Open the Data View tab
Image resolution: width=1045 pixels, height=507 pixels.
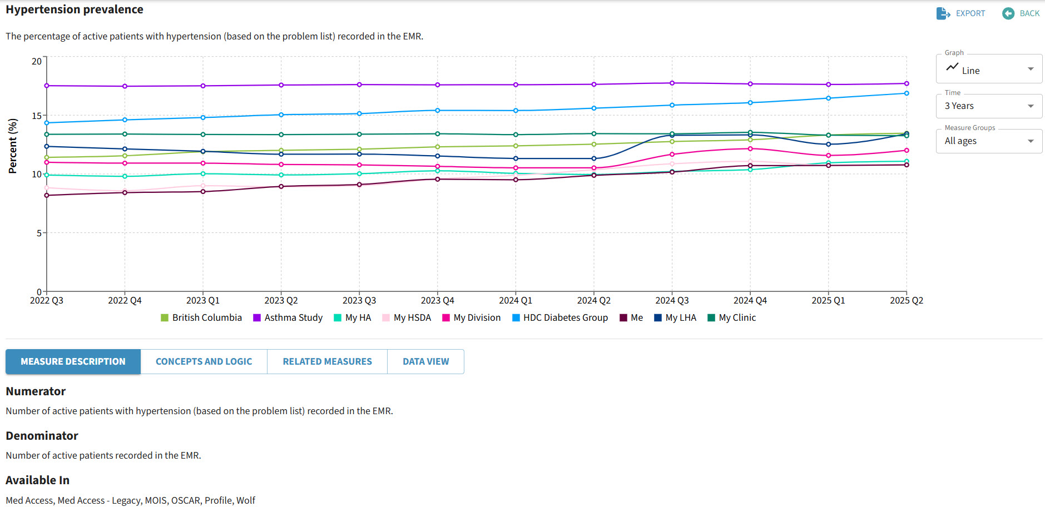[425, 361]
